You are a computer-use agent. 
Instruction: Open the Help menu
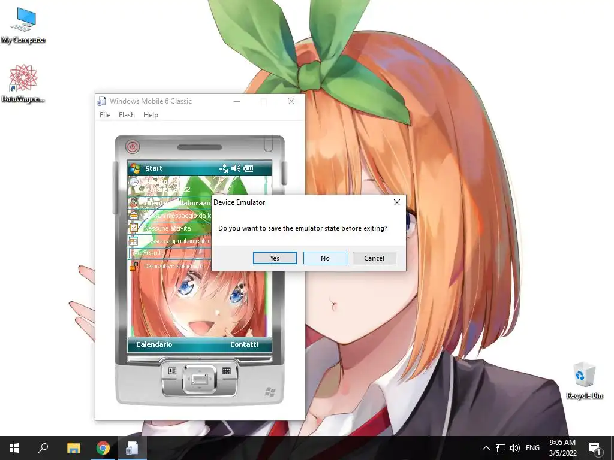click(151, 115)
